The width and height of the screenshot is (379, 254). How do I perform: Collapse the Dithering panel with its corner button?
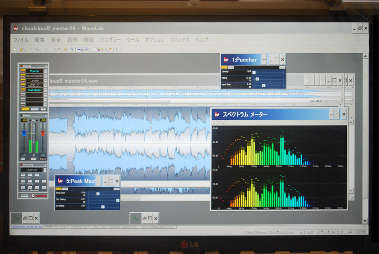(45, 165)
